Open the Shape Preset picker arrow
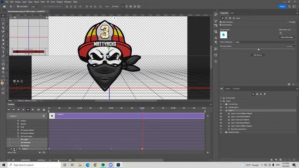The image size is (299, 168). (228, 35)
